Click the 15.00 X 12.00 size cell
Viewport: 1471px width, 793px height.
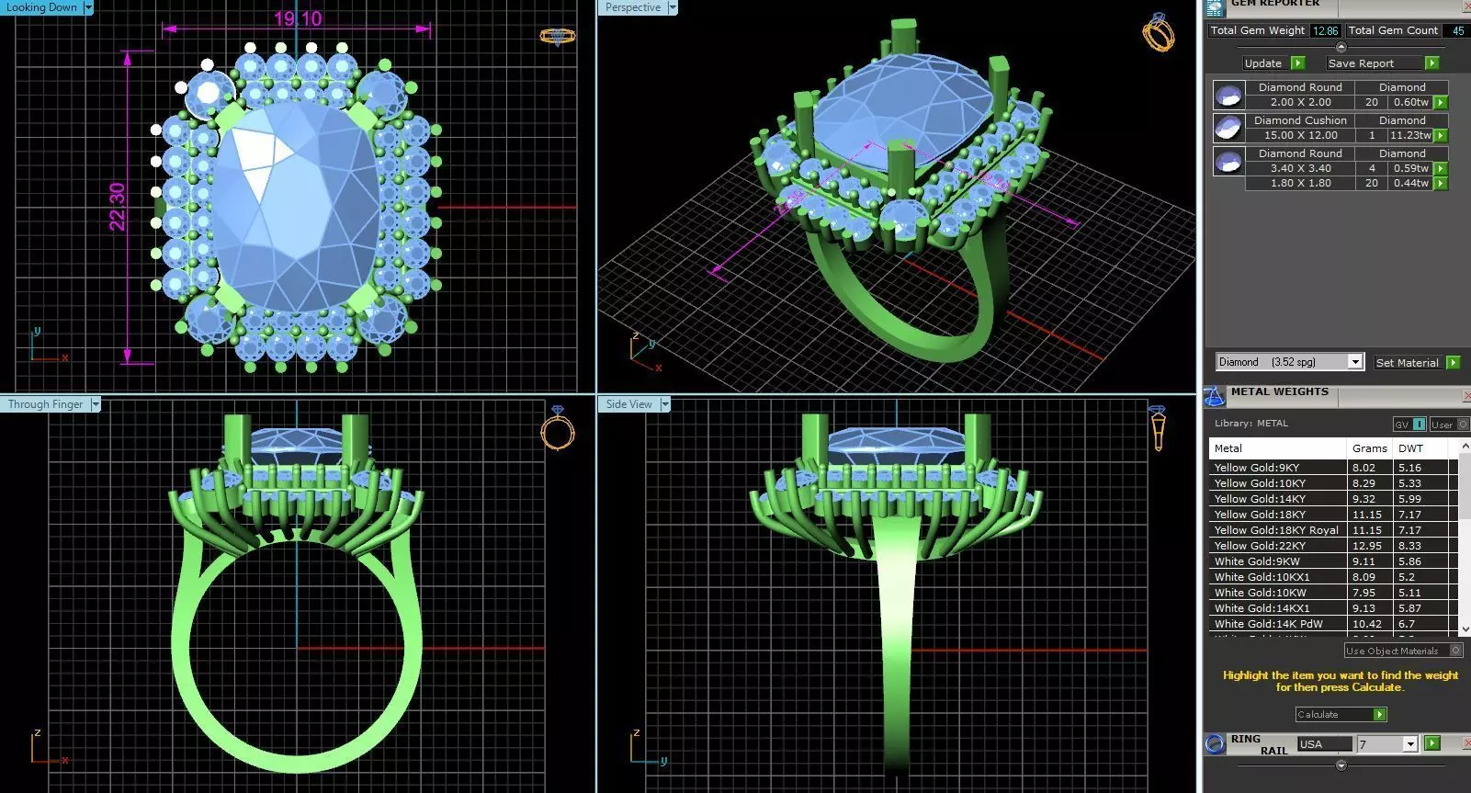[x=1300, y=135]
